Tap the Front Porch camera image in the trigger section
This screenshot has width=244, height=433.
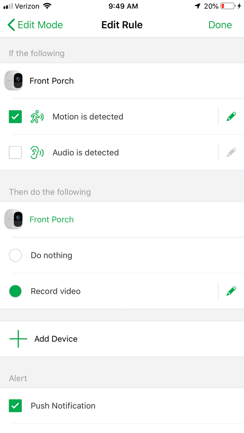pyautogui.click(x=14, y=80)
